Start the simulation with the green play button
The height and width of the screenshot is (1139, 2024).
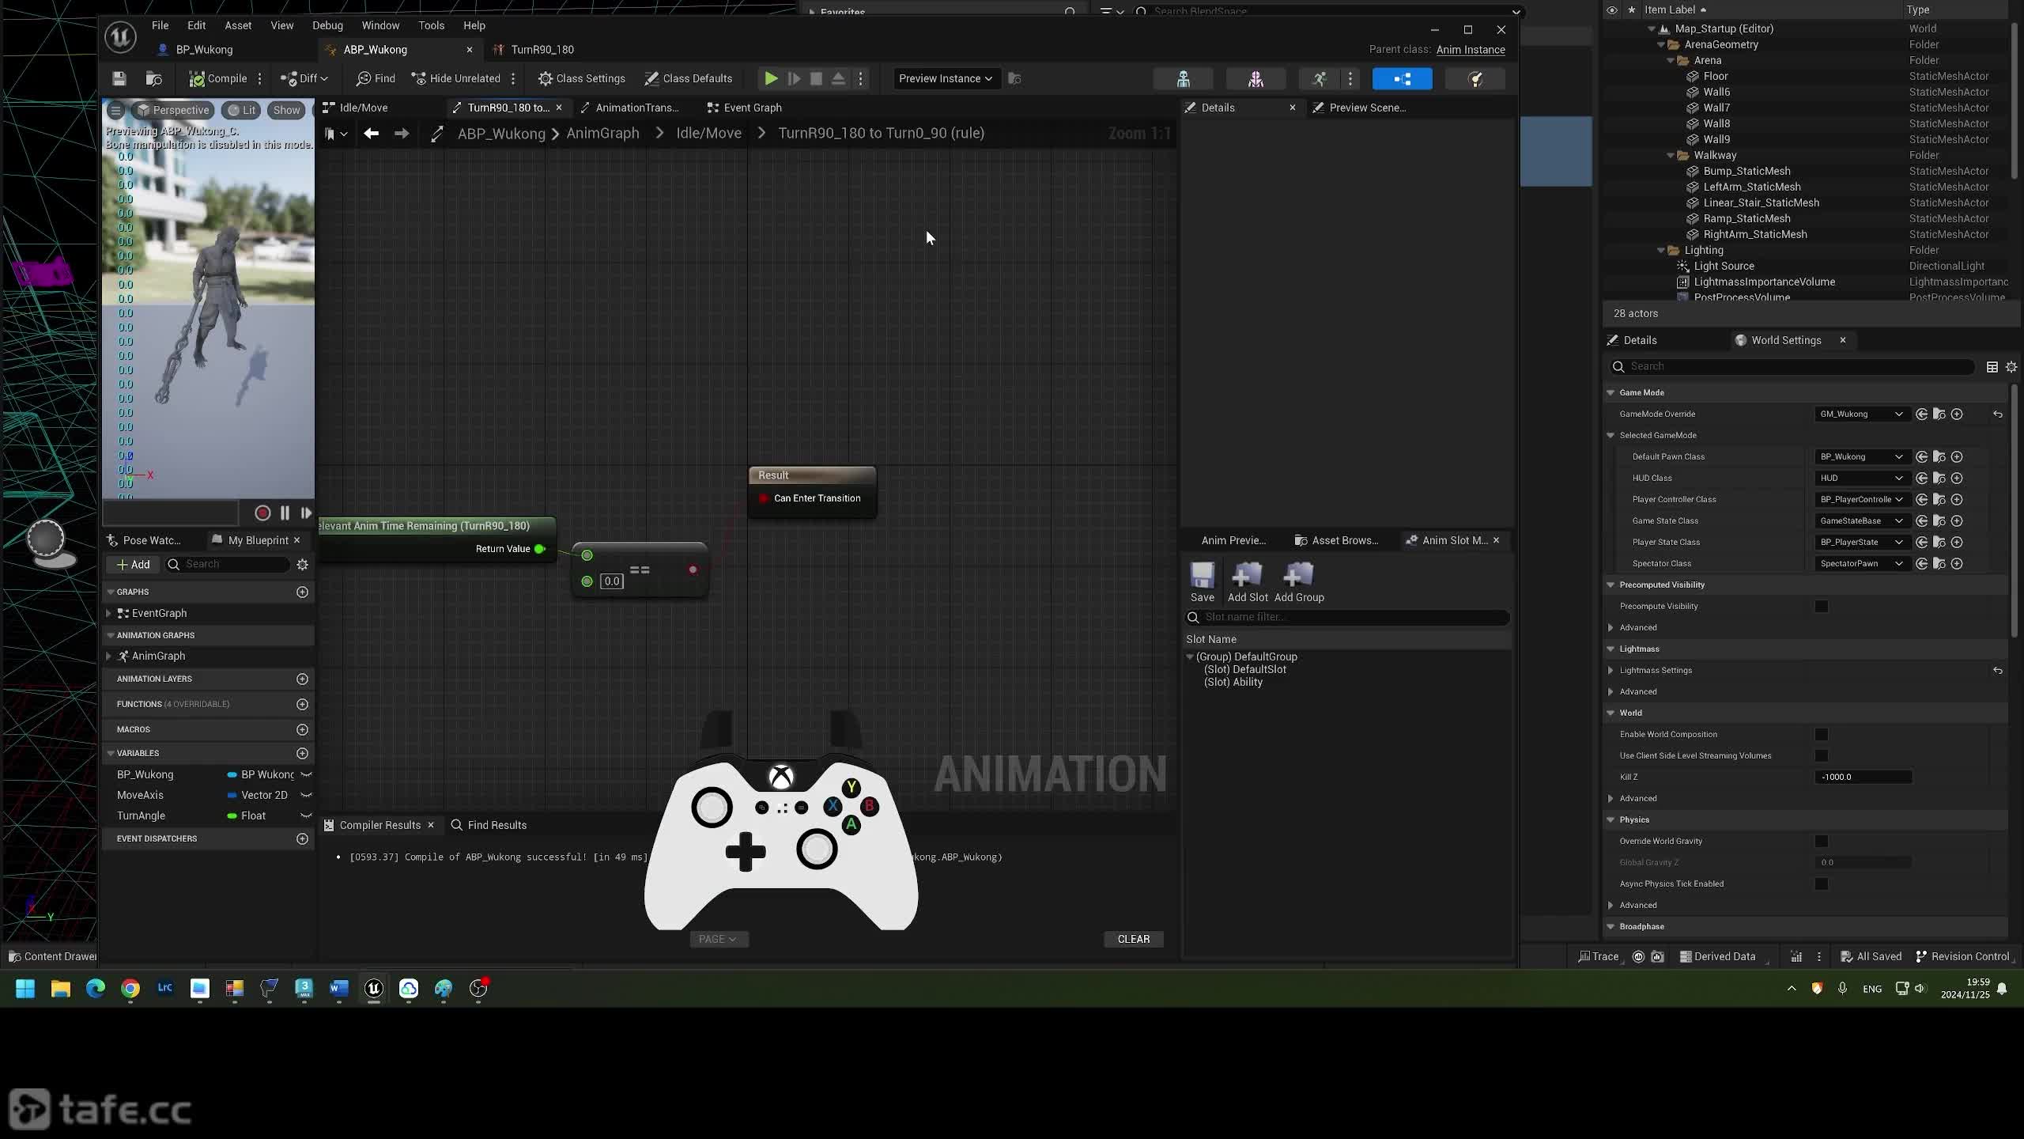pos(771,78)
